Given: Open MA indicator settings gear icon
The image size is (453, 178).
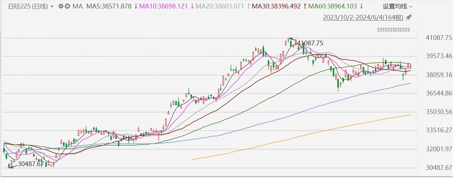Looking at the screenshot, I should (61, 6).
